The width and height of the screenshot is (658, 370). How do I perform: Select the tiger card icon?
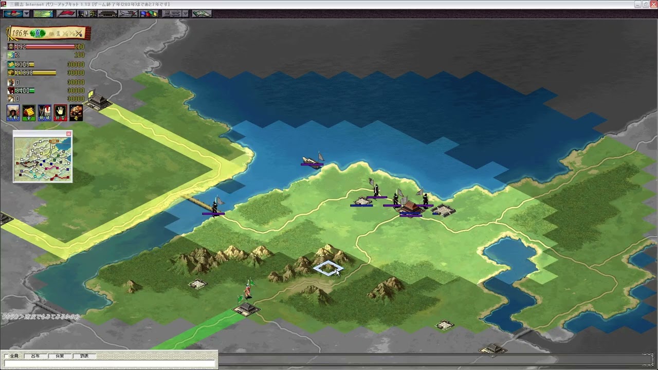(x=76, y=113)
